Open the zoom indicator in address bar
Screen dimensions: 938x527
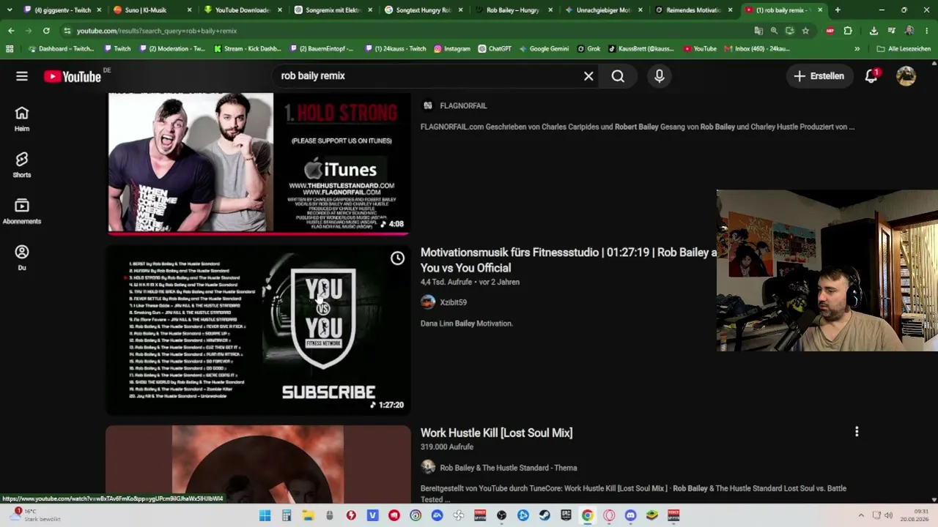[774, 31]
